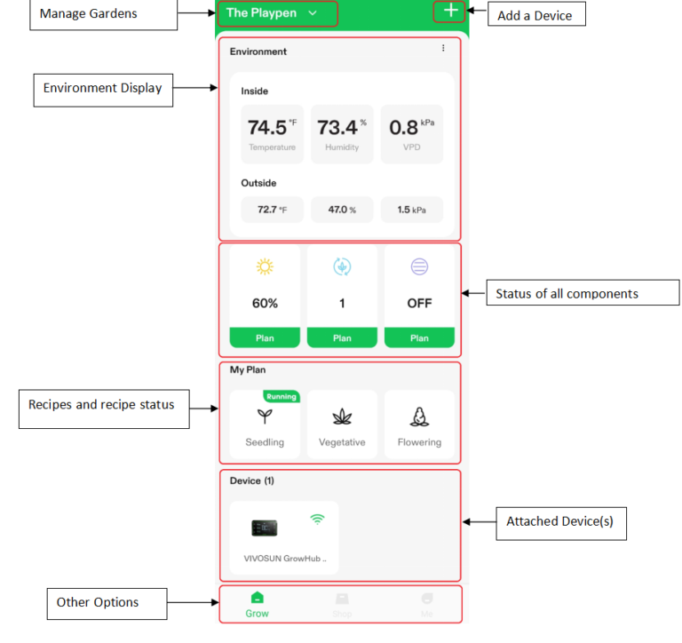Tap the purple duct fan icon
This screenshot has width=682, height=643.
click(x=419, y=266)
